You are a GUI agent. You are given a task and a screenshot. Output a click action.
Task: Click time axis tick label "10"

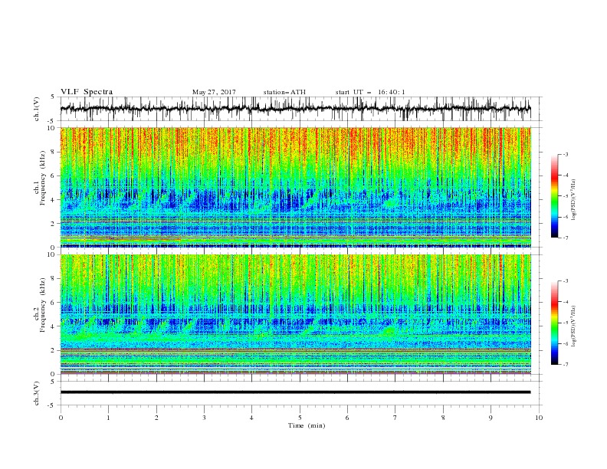point(539,418)
